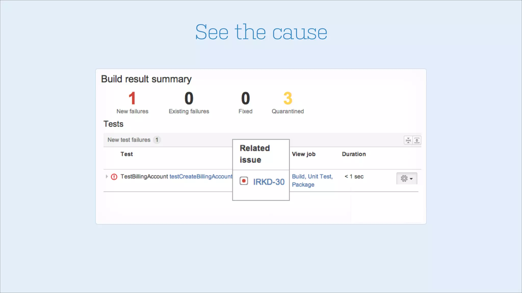Click the expand all tests icon
This screenshot has height=293, width=522.
417,140
